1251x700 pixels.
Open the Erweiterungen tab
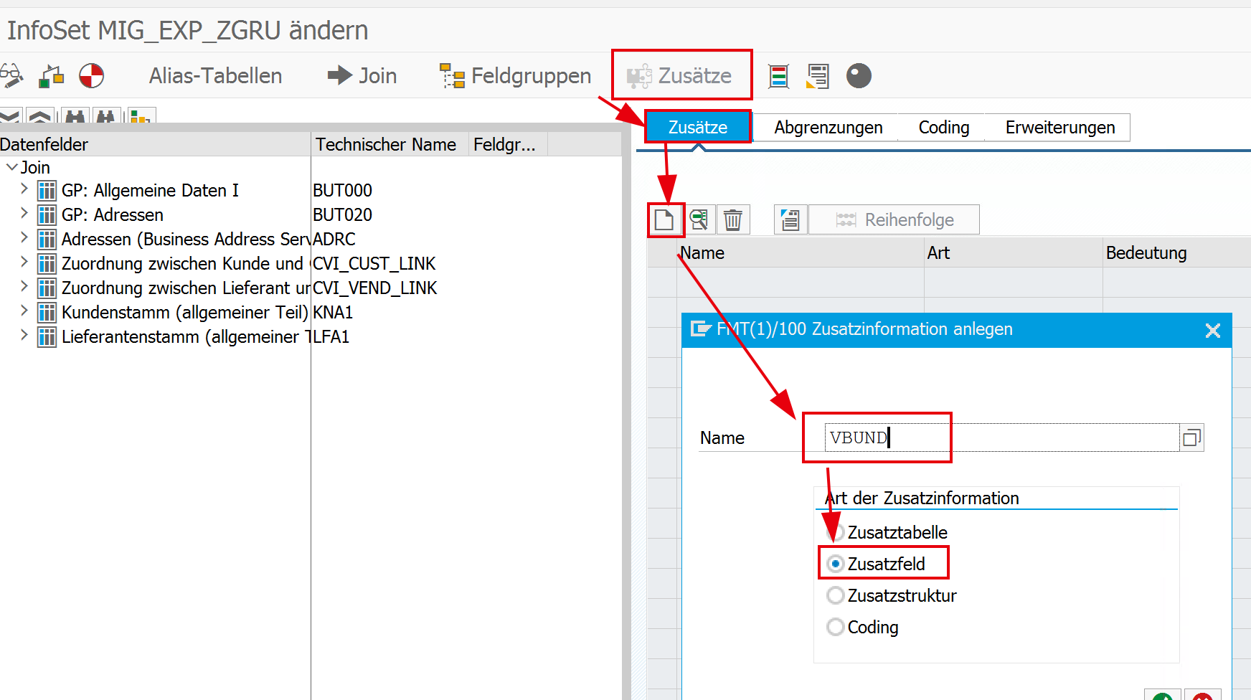(1059, 128)
